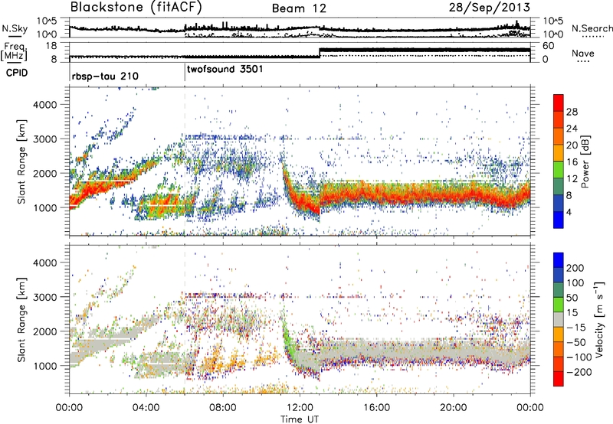The width and height of the screenshot is (613, 424).
Task: Click the '4000' tick of the power panel
Action: pos(44,105)
